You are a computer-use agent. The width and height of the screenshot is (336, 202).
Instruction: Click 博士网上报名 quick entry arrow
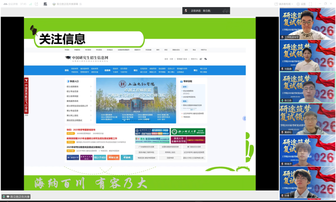91,115
